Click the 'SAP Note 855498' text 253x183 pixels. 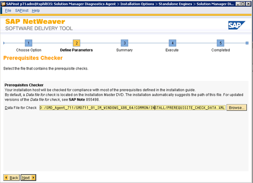[84, 99]
